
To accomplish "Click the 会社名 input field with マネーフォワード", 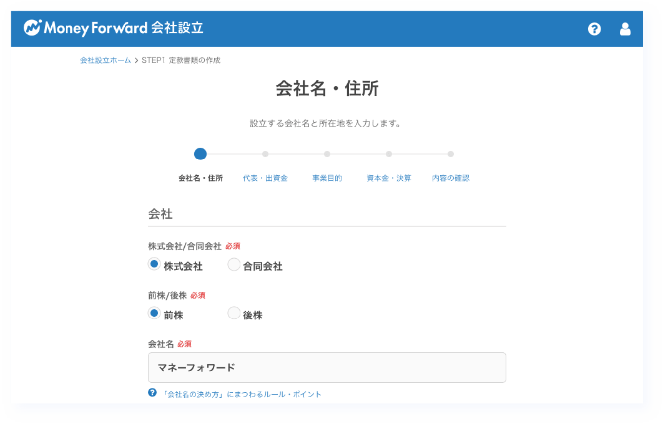I will (327, 367).
